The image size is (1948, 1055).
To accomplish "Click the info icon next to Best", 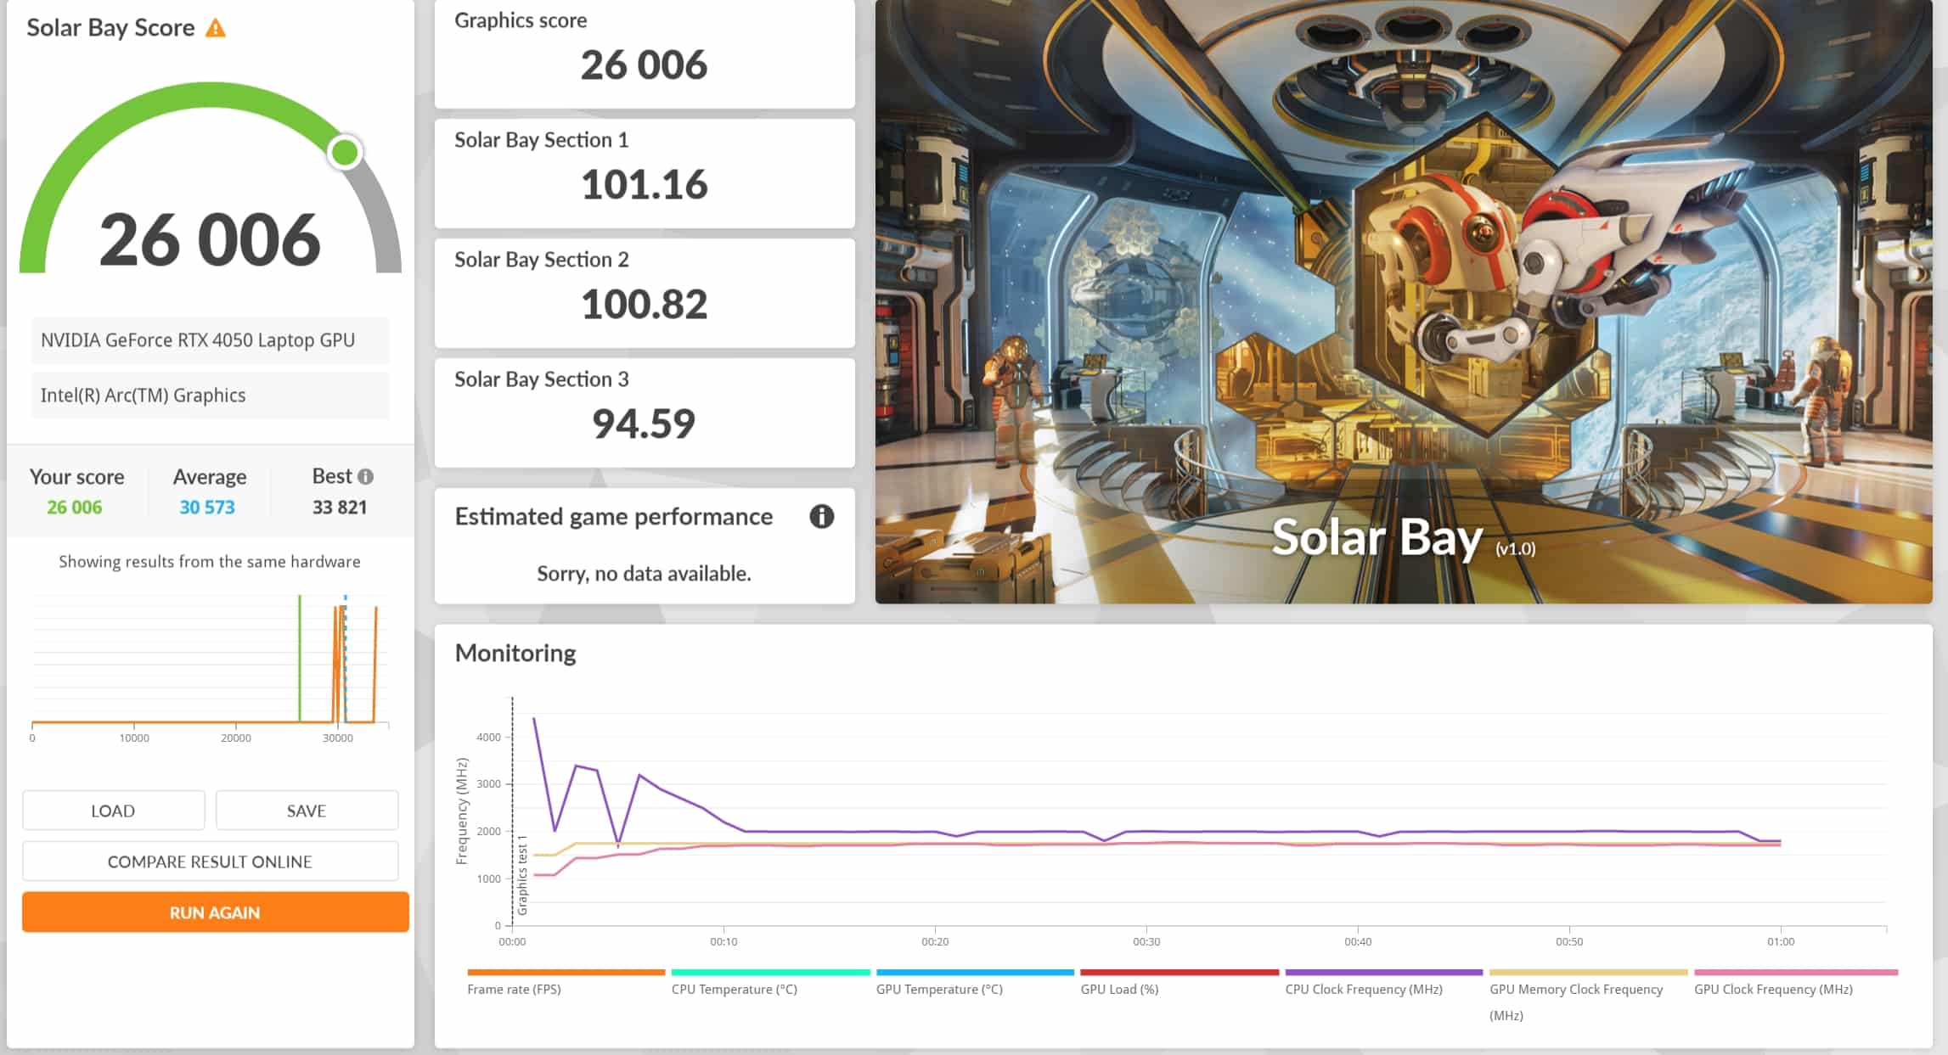I will 366,477.
